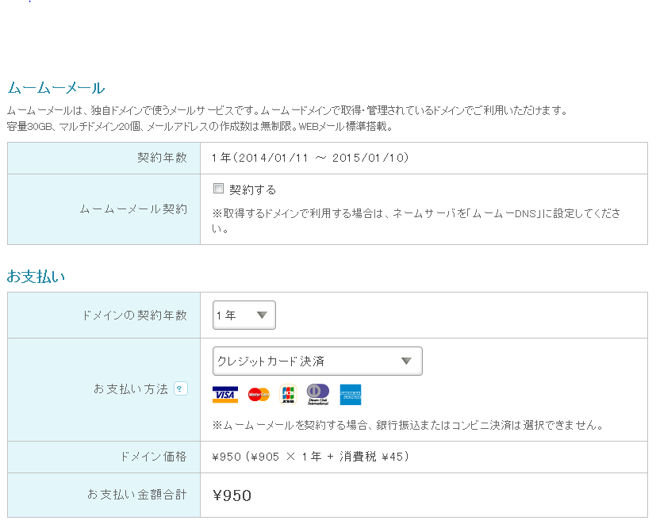656x528 pixels.
Task: Click the お支払い section heading
Action: pos(36,277)
